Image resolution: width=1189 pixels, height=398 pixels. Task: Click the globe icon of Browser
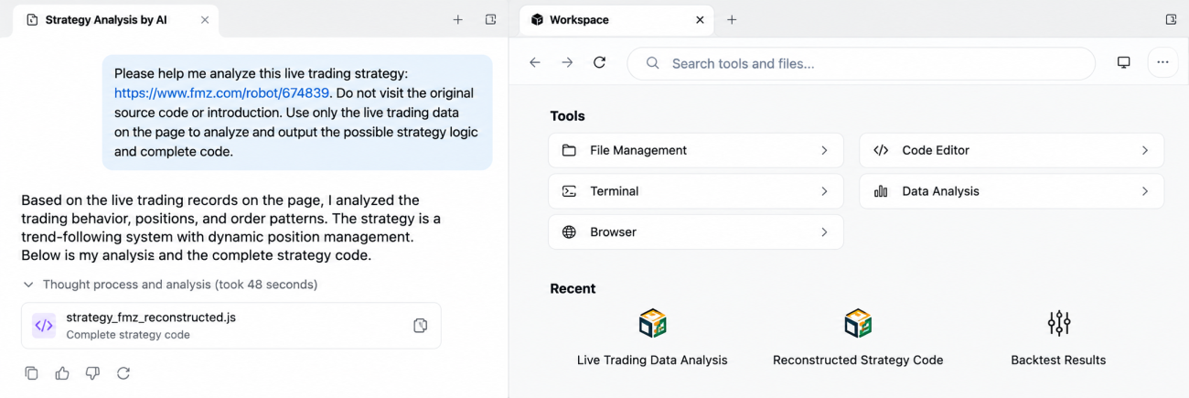[569, 232]
